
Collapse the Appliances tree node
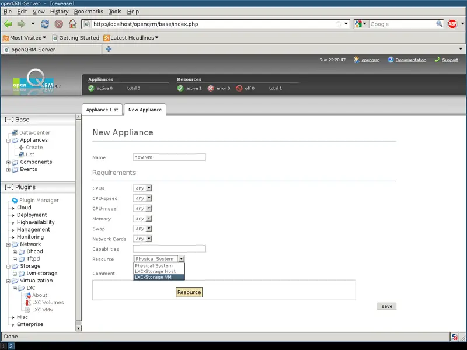8,141
